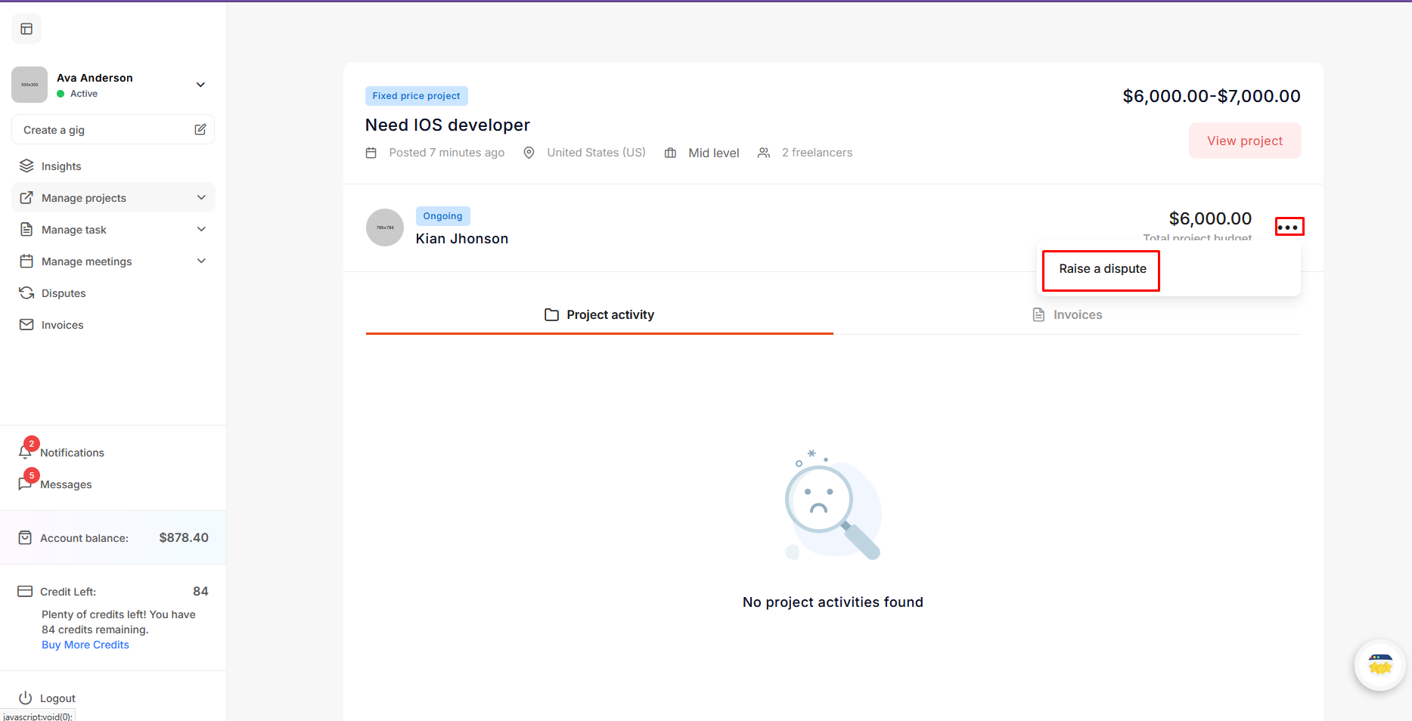Open the Messages chat icon

coord(25,484)
